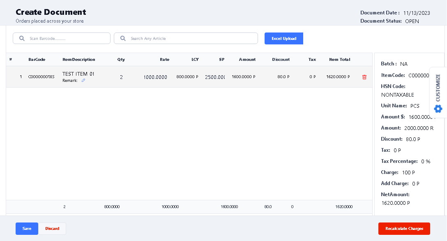The image size is (447, 241).
Task: Click Batch NA value
Action: tap(404, 64)
